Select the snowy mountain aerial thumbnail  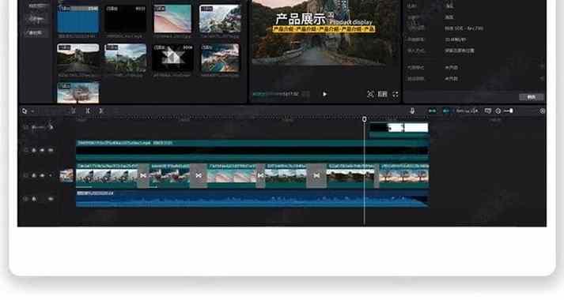[220, 19]
